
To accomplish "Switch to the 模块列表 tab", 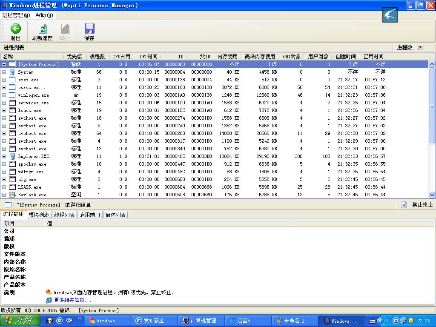I will pos(39,215).
